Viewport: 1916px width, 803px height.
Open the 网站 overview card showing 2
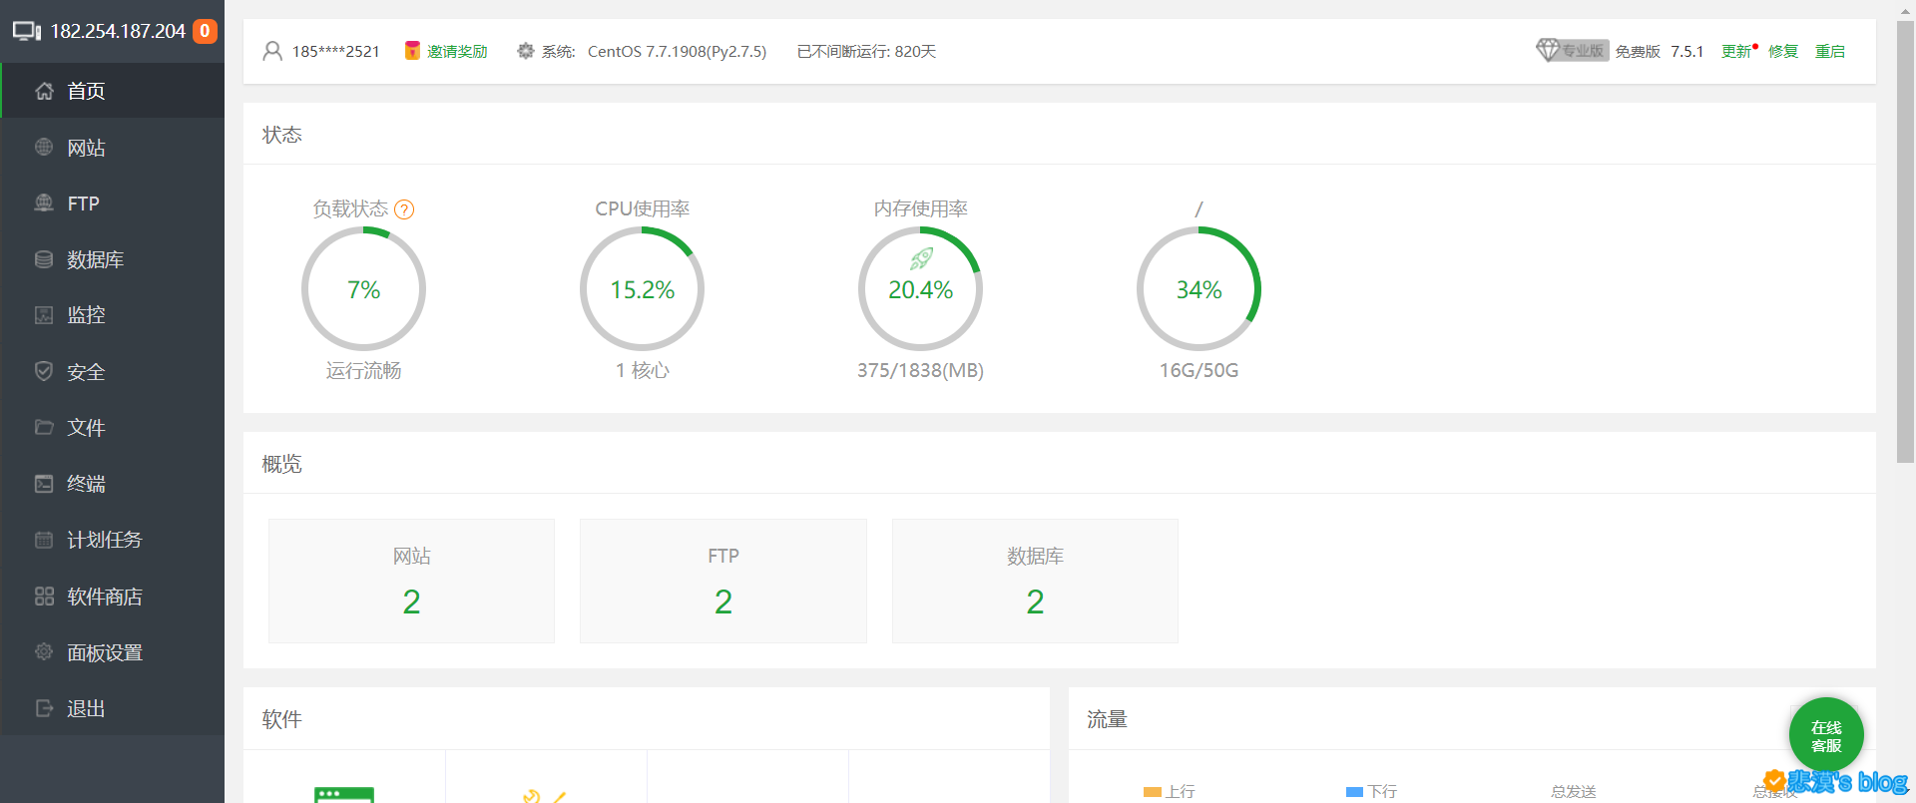411,581
